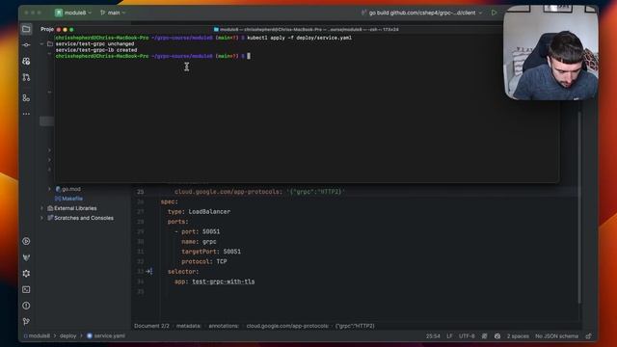
Task: Click the sidebar icon just below the Run icon
Action: [26, 257]
